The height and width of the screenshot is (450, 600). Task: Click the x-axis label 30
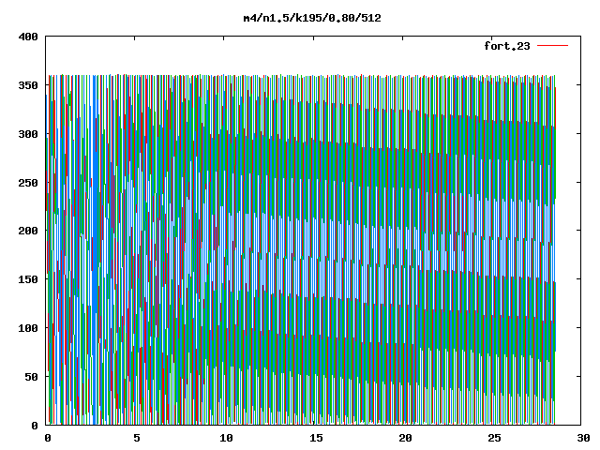click(x=583, y=438)
